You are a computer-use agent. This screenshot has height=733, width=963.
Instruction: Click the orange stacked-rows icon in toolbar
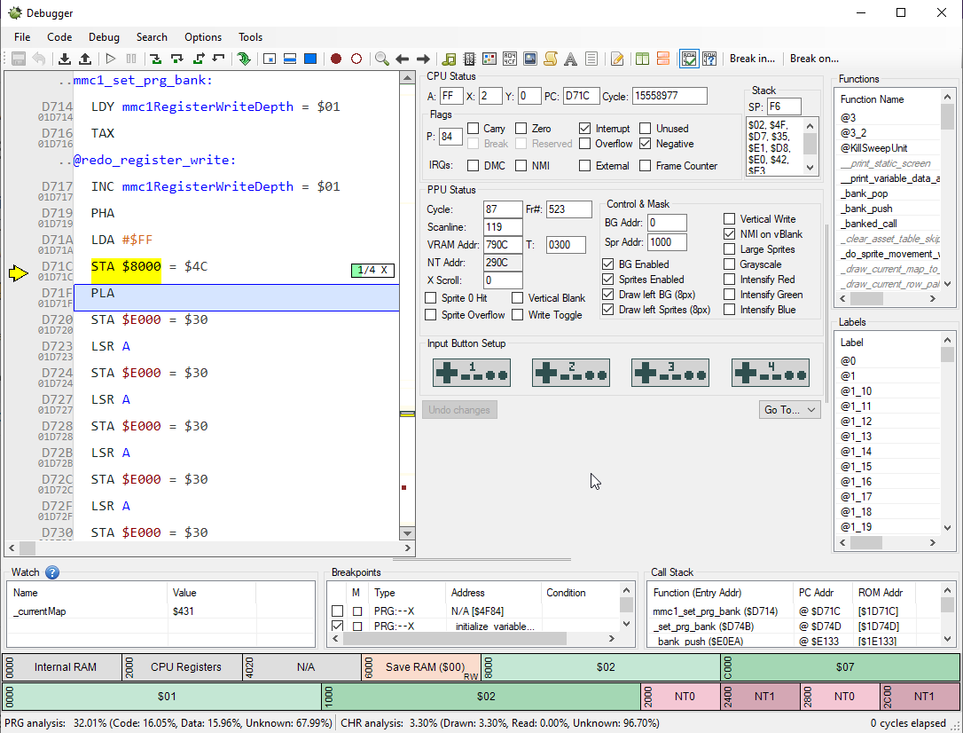pos(663,59)
